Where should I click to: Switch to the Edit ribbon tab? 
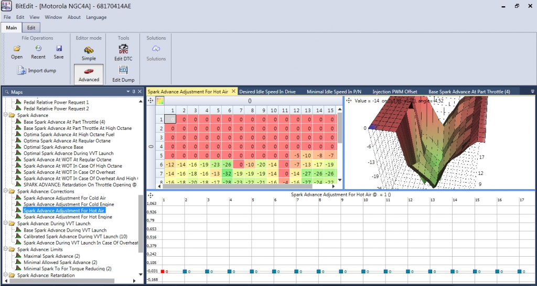pyautogui.click(x=31, y=28)
